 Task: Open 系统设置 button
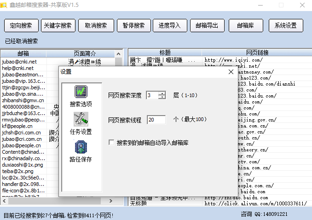pyautogui.click(x=286, y=25)
